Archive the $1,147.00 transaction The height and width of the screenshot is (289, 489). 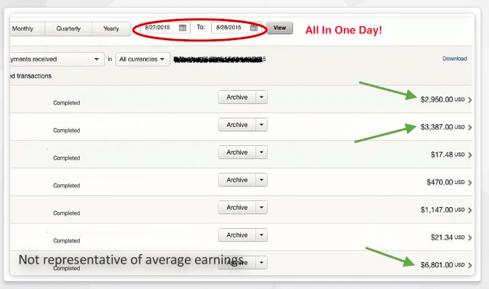pyautogui.click(x=237, y=208)
